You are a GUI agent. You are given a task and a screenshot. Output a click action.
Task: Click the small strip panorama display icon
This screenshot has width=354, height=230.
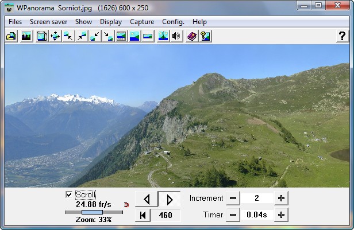click(148, 36)
